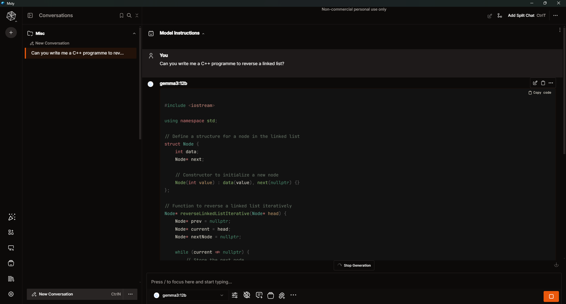Edit the chat title with the pencil icon

[490, 16]
